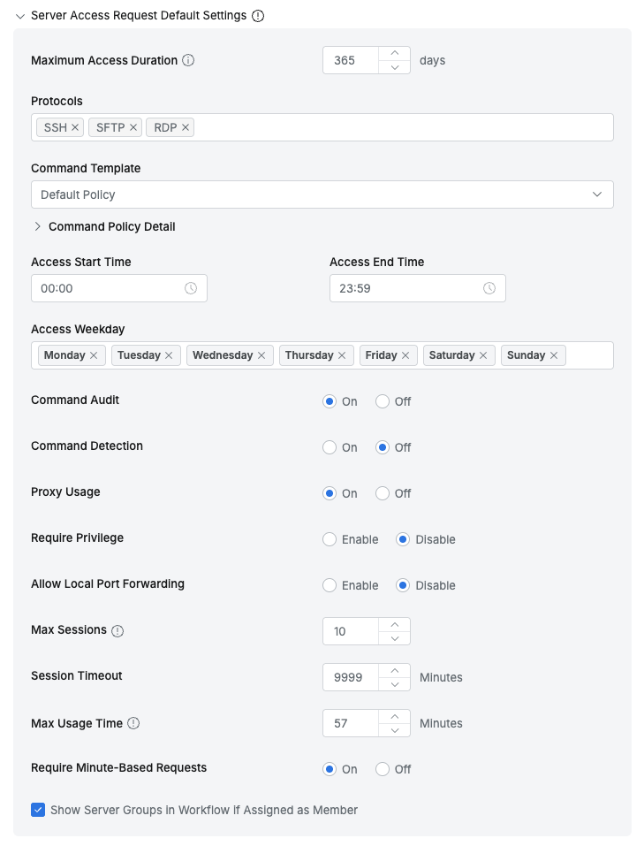This screenshot has width=644, height=846.
Task: Uncheck Show Server Groups in Workflow checkbox
Action: pos(38,810)
